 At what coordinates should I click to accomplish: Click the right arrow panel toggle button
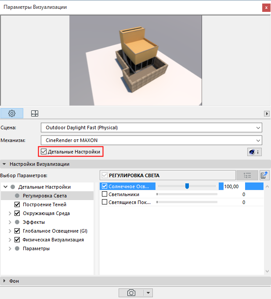click(267, 113)
